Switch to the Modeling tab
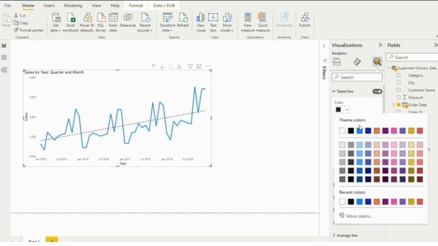This screenshot has height=246, width=438. pos(73,5)
